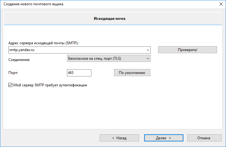Click the left chevron on the Назад button
The image size is (226, 147).
tap(113, 138)
